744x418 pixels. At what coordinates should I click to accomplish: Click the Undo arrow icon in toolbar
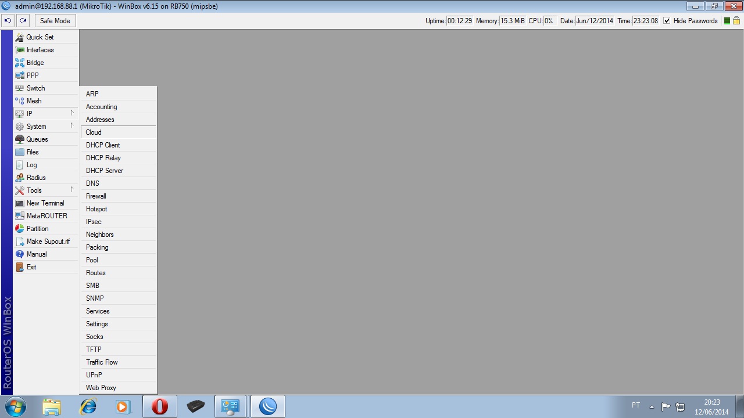pyautogui.click(x=8, y=21)
